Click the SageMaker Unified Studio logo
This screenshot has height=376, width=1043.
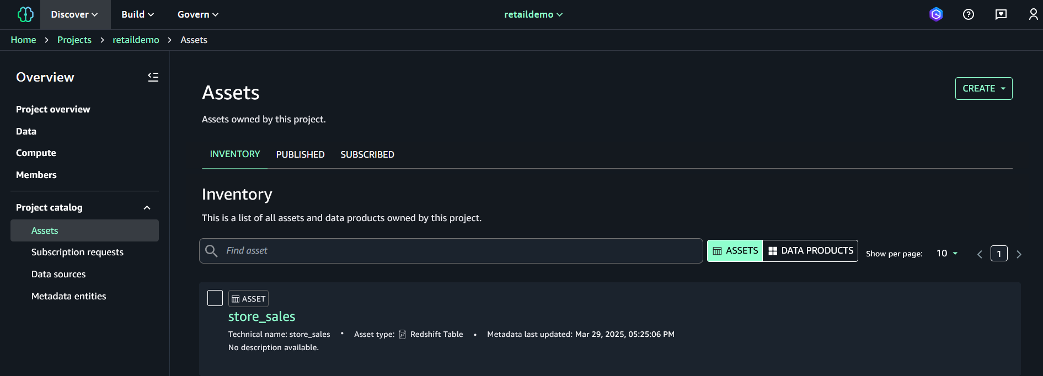(x=25, y=14)
